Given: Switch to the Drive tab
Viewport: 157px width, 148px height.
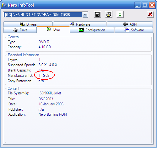Looking at the screenshot, I should click(20, 30).
